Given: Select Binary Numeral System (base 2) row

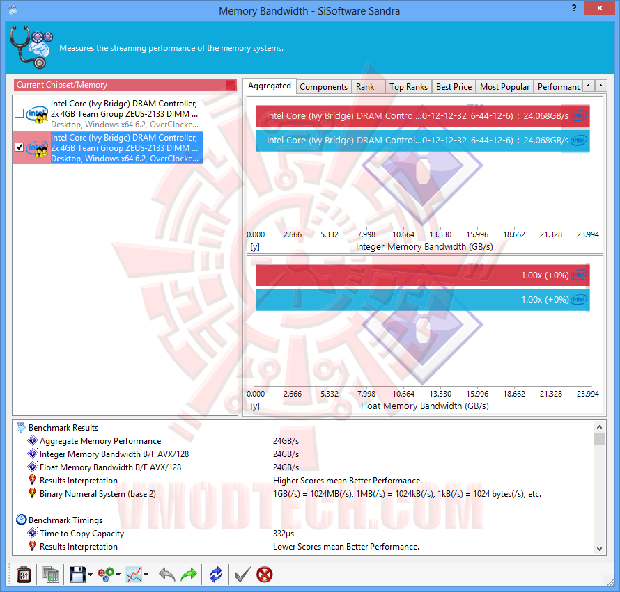Looking at the screenshot, I should click(98, 494).
